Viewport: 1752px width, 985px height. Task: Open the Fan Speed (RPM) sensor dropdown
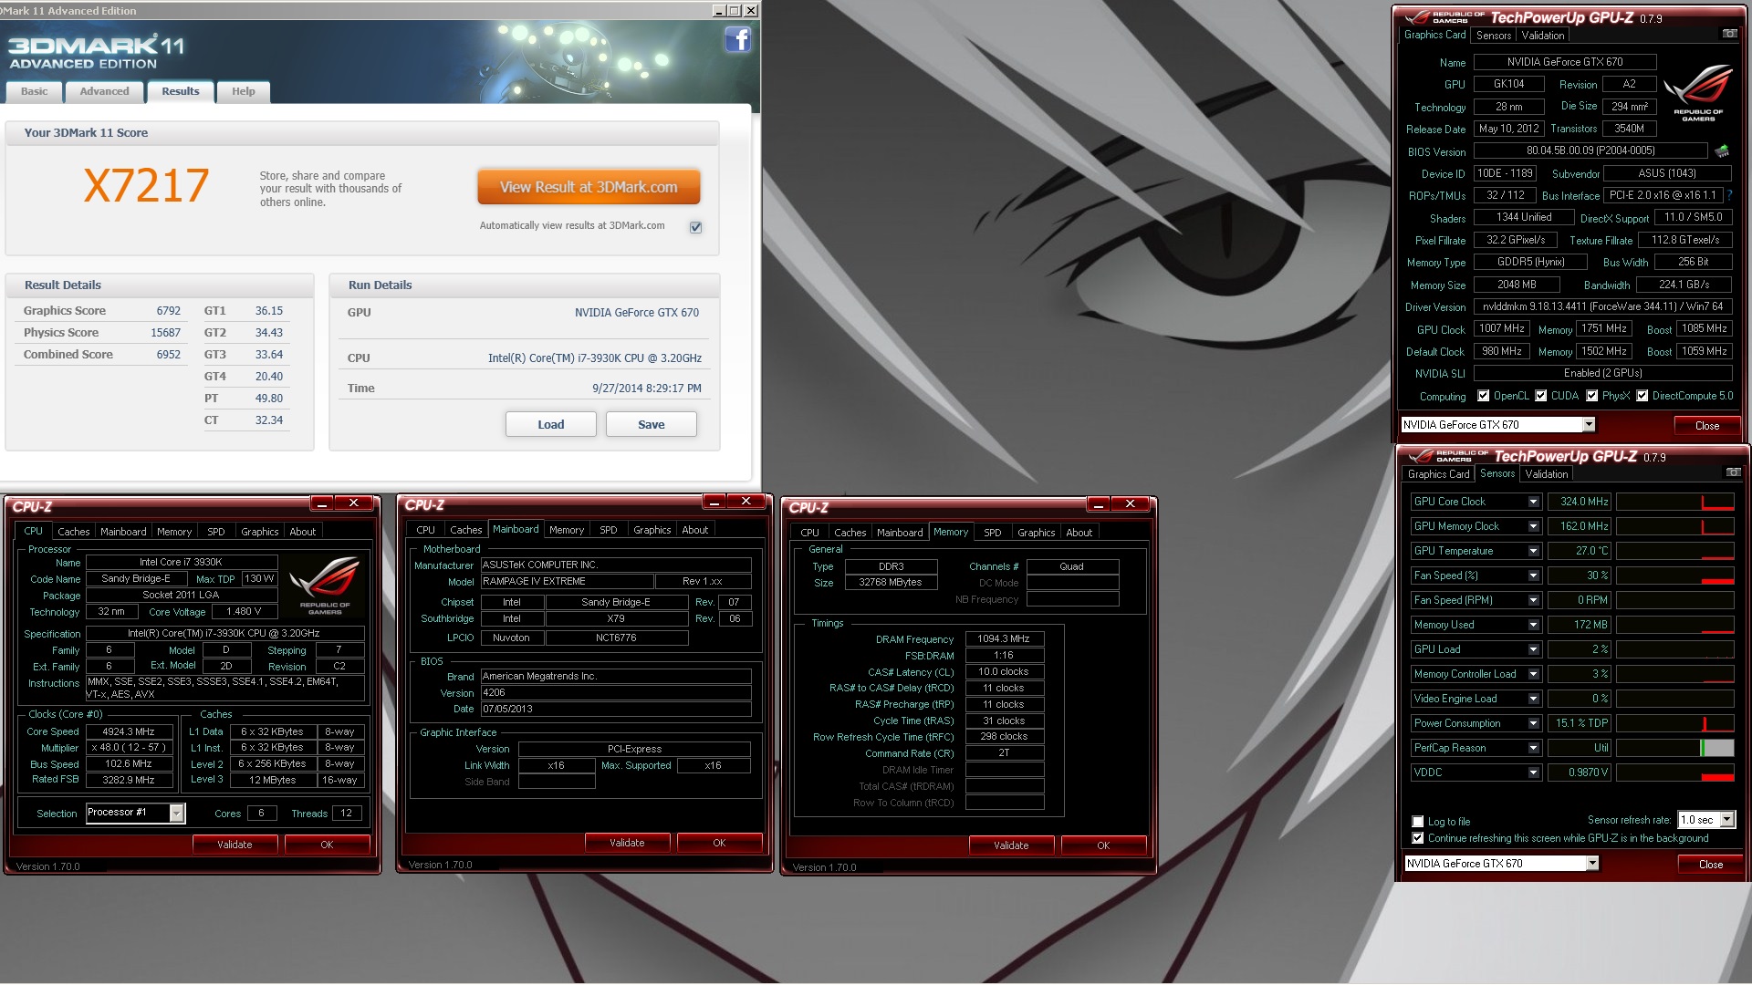coord(1533,600)
